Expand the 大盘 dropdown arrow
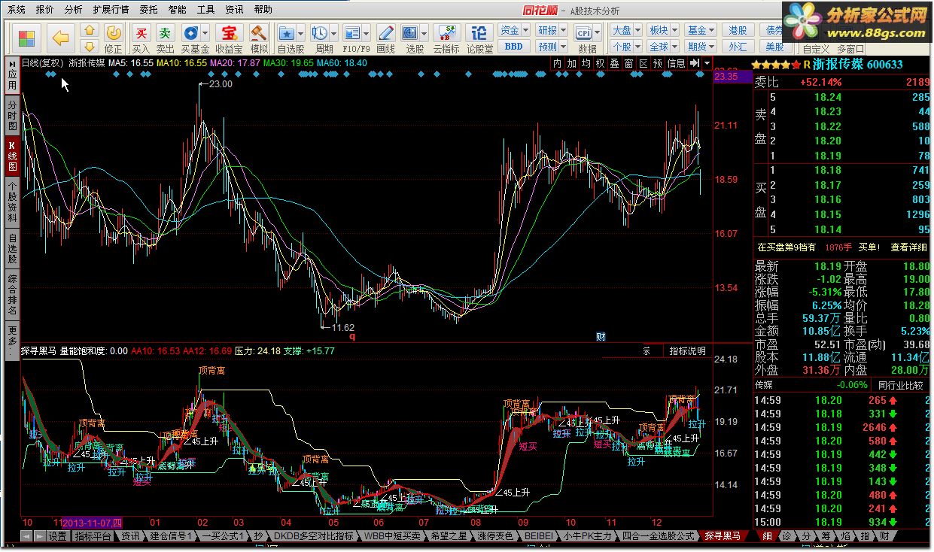934x552 pixels. pyautogui.click(x=637, y=31)
